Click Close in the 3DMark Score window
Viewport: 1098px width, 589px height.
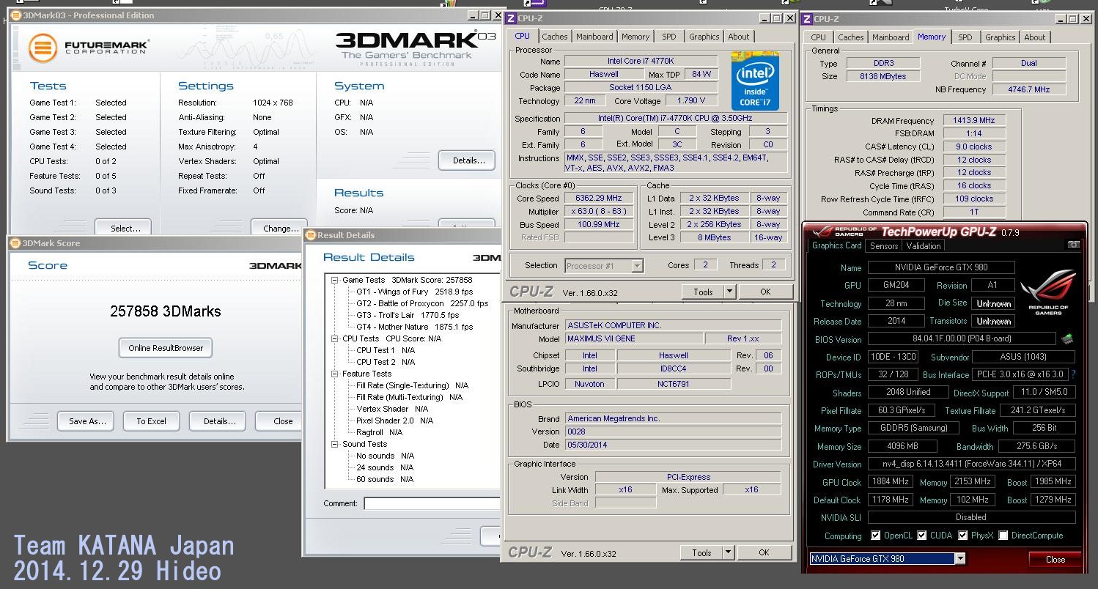point(279,421)
